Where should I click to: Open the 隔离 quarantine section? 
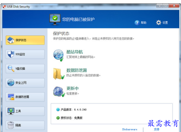(x=25, y=125)
